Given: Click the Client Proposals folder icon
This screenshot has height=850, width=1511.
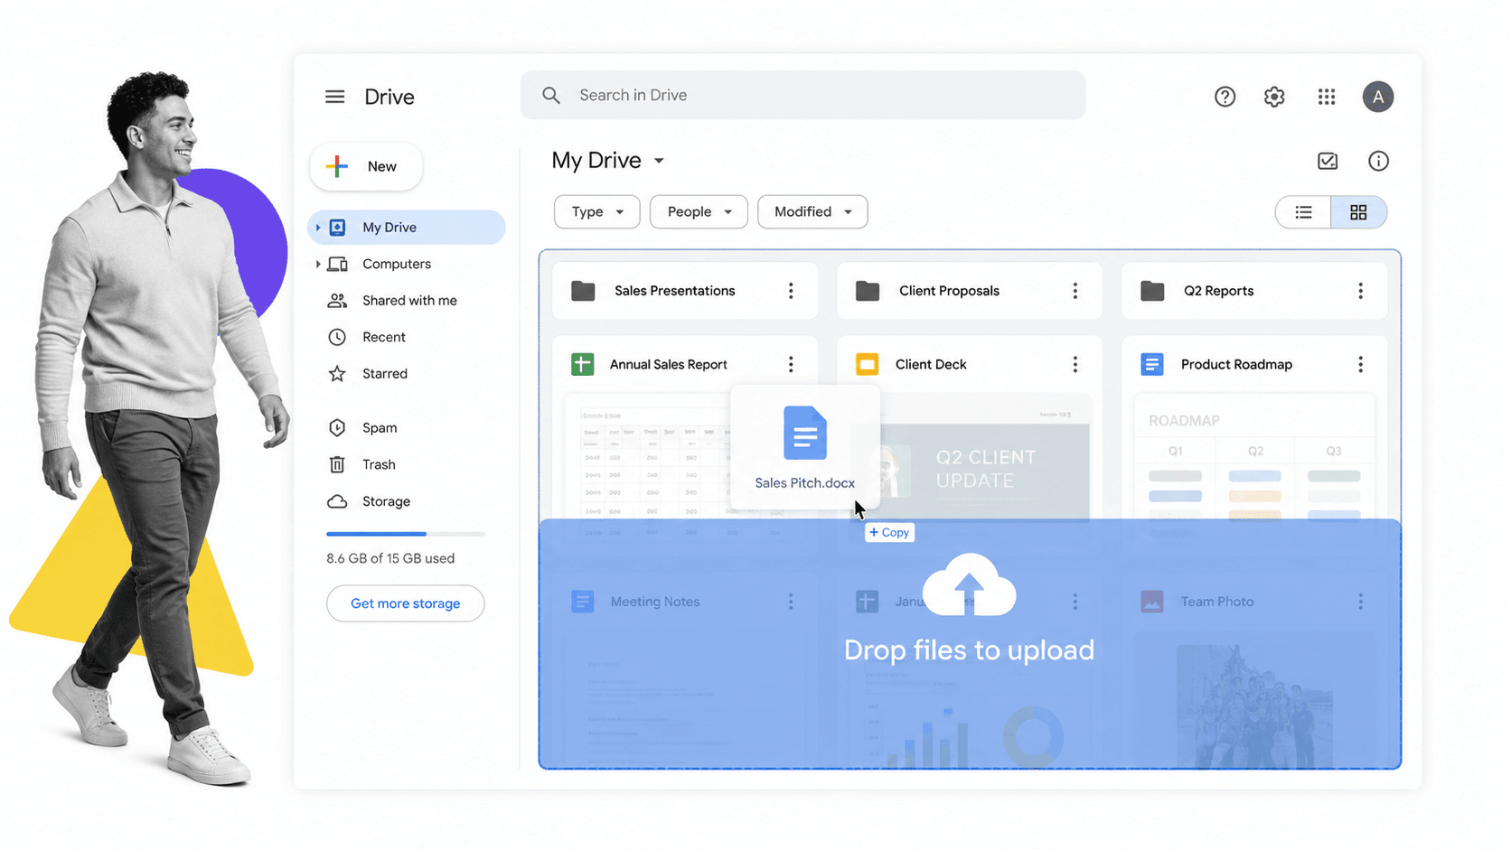Looking at the screenshot, I should pos(868,291).
